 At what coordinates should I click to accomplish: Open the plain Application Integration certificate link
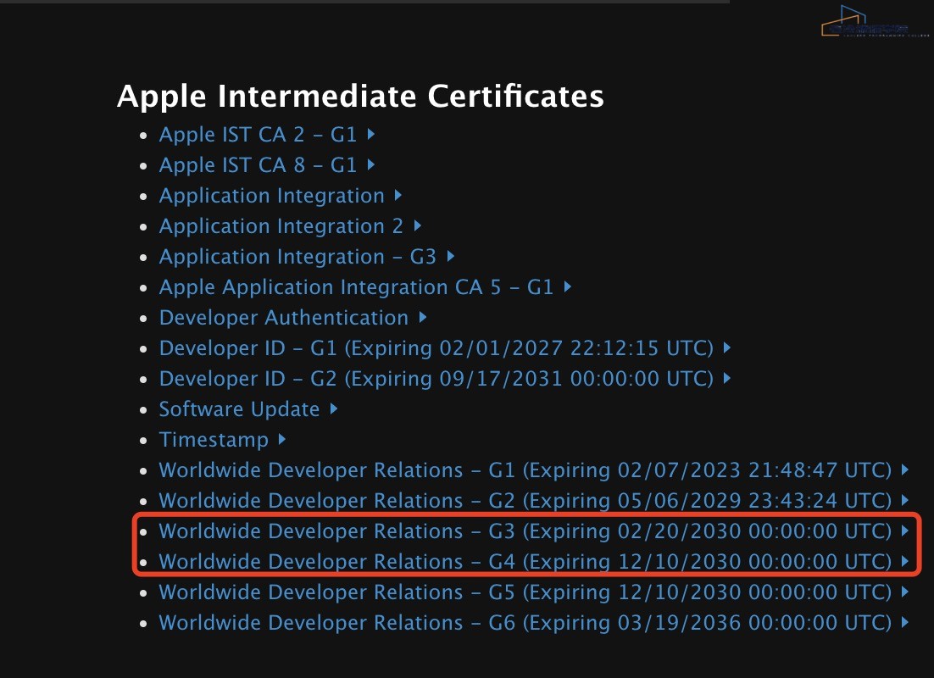pyautogui.click(x=271, y=196)
